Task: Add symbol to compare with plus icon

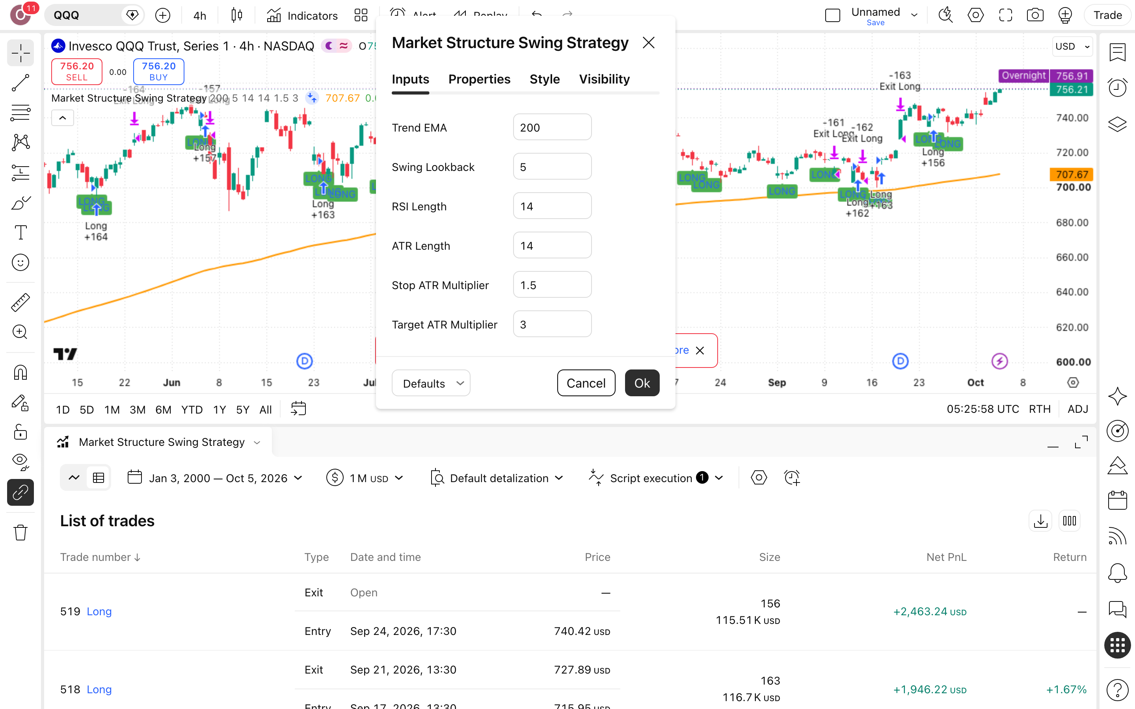Action: (x=163, y=15)
